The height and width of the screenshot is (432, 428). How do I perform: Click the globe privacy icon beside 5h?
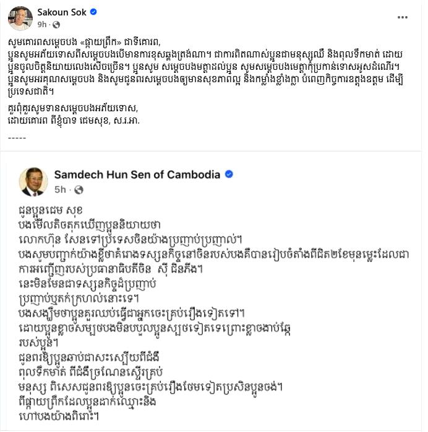79,190
